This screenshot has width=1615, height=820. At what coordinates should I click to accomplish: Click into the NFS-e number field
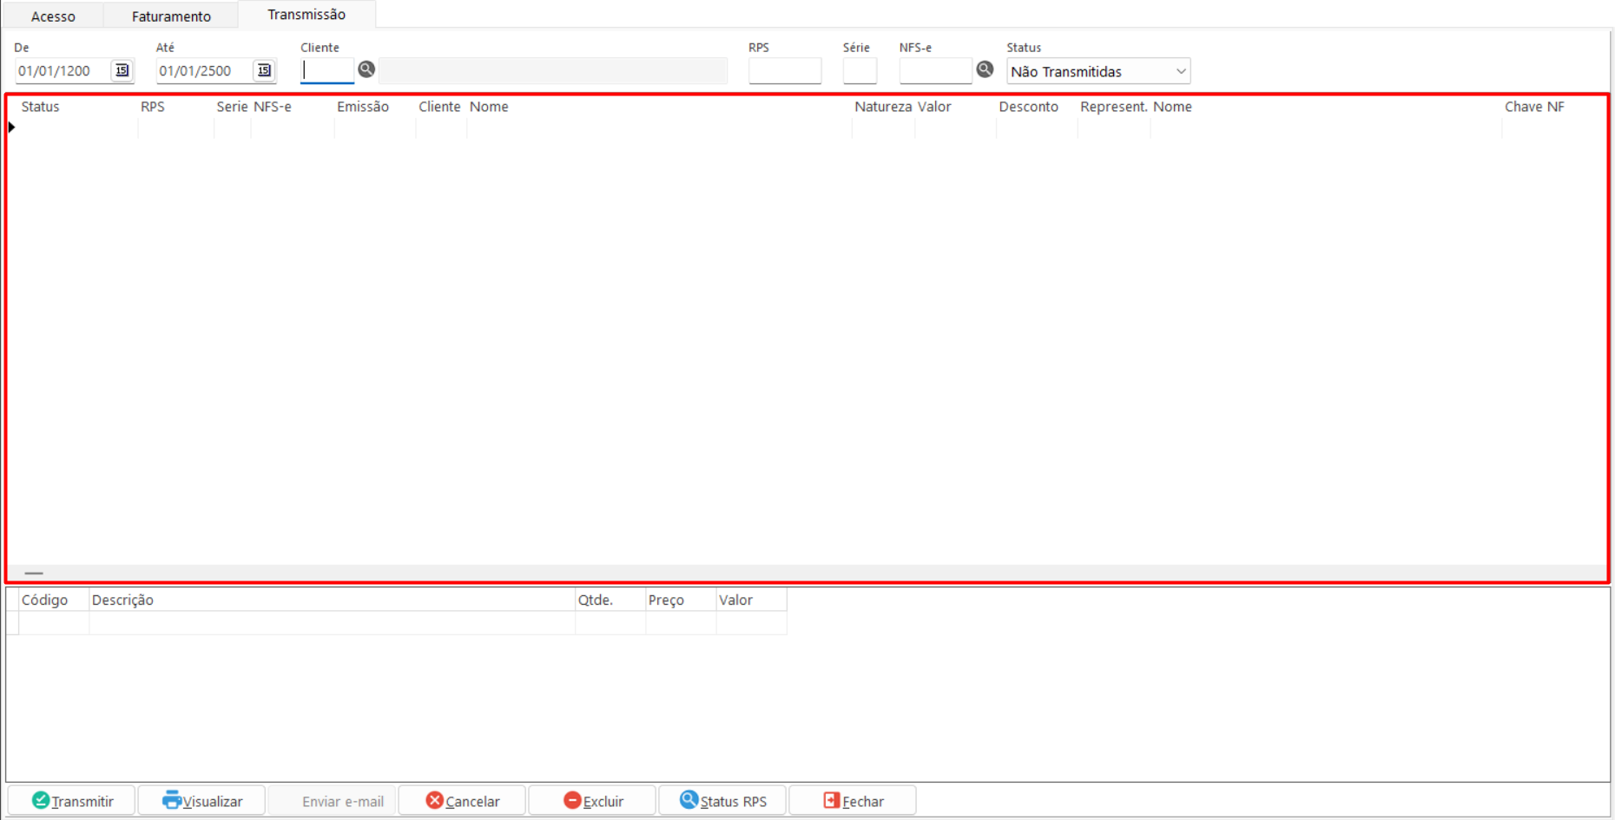click(x=934, y=71)
